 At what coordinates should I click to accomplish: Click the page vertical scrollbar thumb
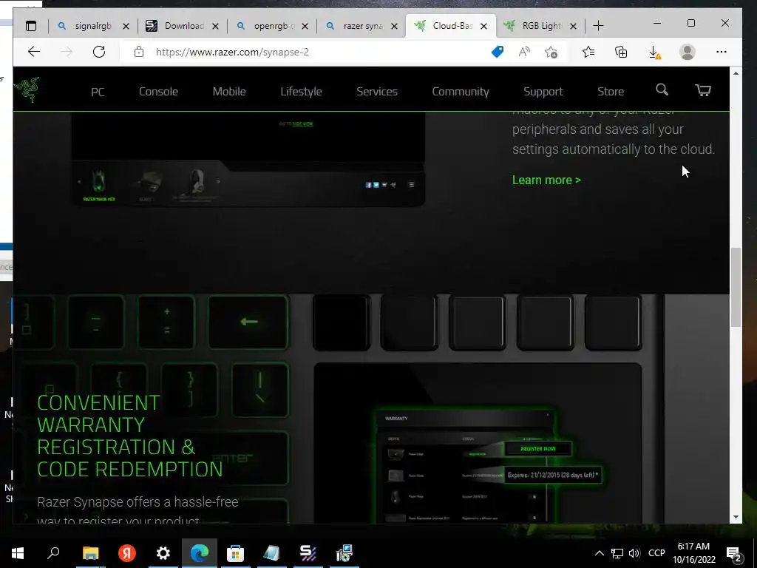[x=736, y=288]
